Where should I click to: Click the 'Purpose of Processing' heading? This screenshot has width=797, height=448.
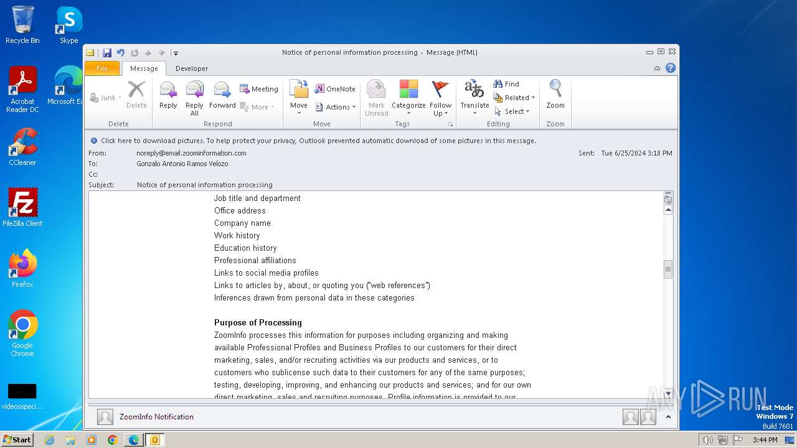258,322
